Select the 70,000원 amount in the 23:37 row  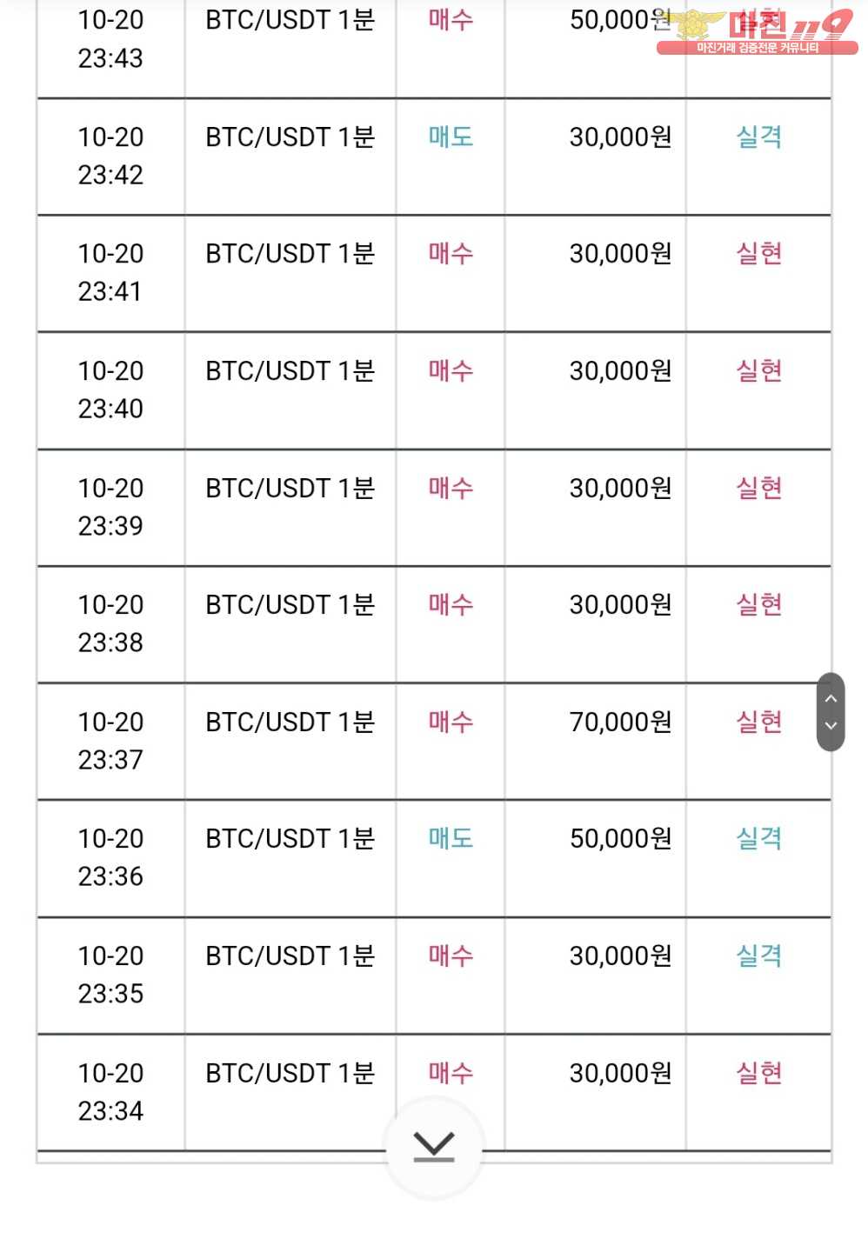click(620, 722)
